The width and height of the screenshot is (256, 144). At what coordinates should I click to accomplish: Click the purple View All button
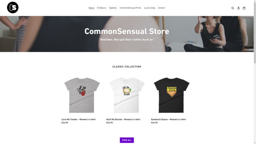(127, 140)
